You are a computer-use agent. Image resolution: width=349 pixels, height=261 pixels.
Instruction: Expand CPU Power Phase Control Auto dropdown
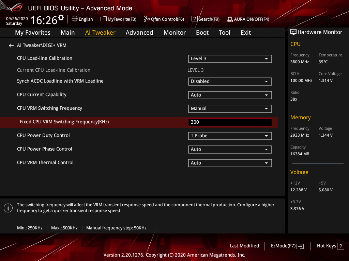pos(230,150)
